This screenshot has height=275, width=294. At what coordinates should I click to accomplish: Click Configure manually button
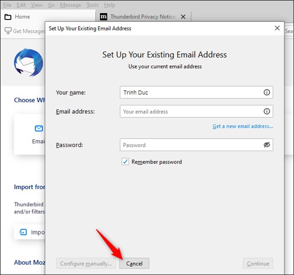point(86,263)
